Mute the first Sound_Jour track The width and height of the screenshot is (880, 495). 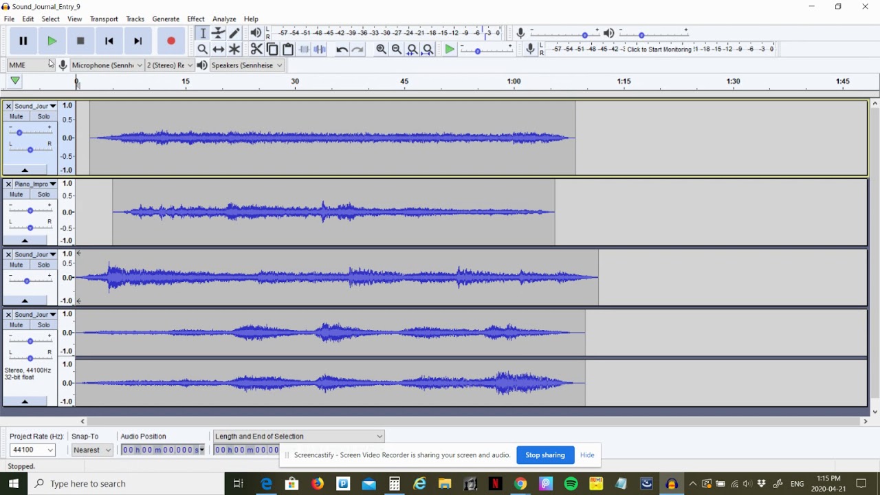coord(16,116)
